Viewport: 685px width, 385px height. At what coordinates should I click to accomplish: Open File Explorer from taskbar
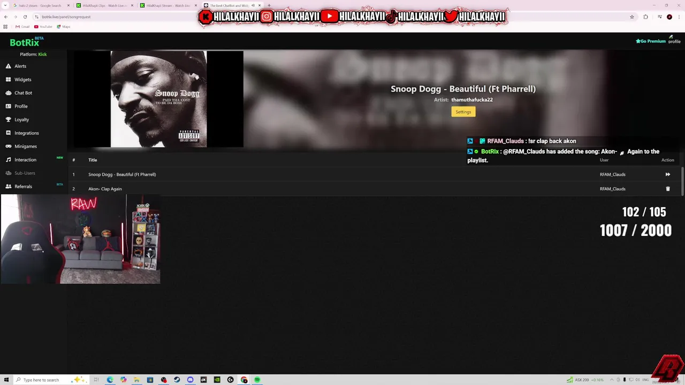[137, 380]
